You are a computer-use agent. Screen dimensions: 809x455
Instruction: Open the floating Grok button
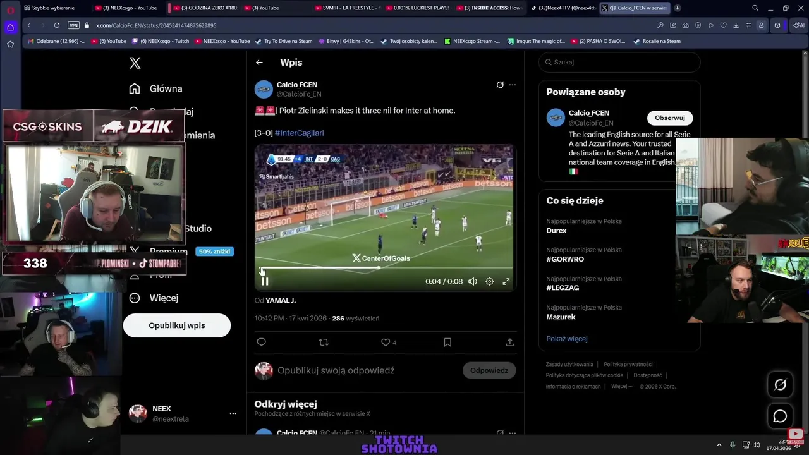pyautogui.click(x=780, y=385)
